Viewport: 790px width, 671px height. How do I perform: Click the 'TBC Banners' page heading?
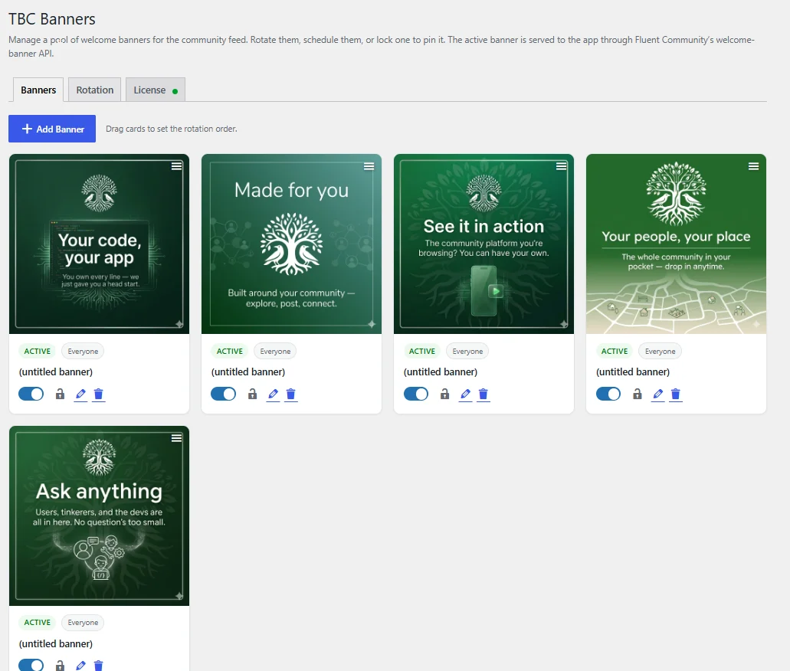(52, 19)
